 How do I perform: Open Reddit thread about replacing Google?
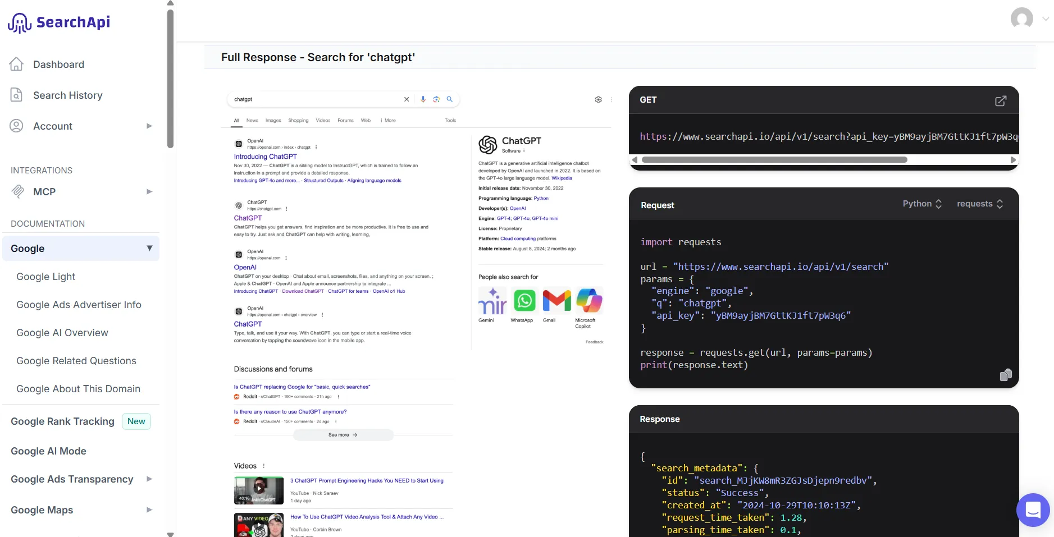[x=302, y=387]
